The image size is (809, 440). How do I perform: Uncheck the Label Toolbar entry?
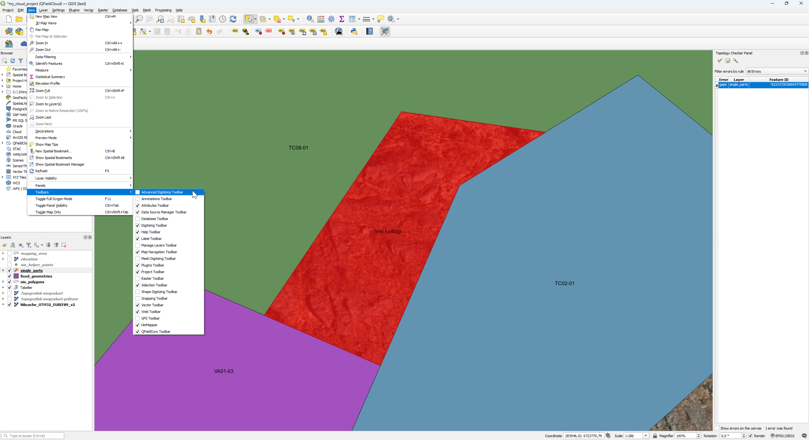[138, 239]
